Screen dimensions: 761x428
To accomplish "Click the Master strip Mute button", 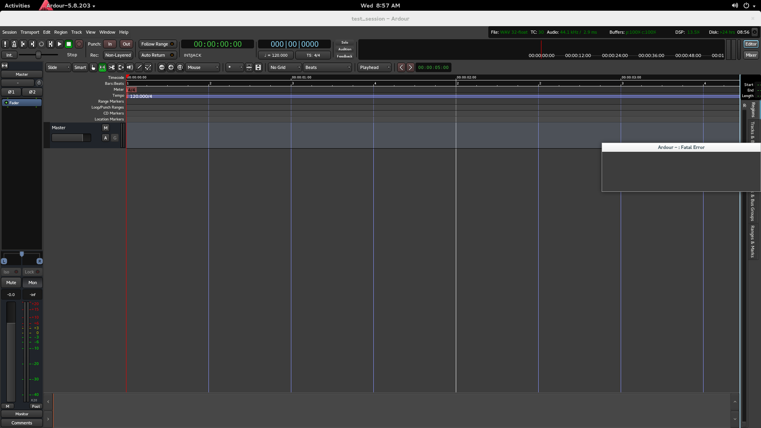I will [11, 283].
